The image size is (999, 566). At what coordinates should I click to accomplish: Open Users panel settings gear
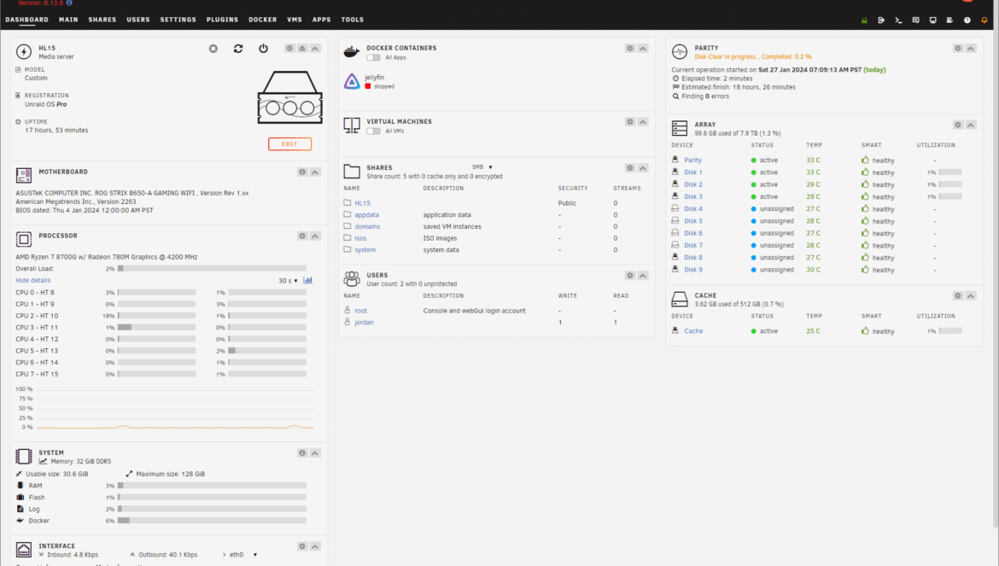[630, 276]
